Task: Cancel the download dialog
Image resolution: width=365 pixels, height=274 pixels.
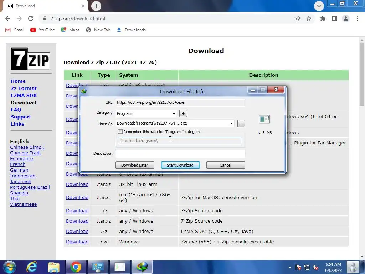Action: tap(226, 165)
